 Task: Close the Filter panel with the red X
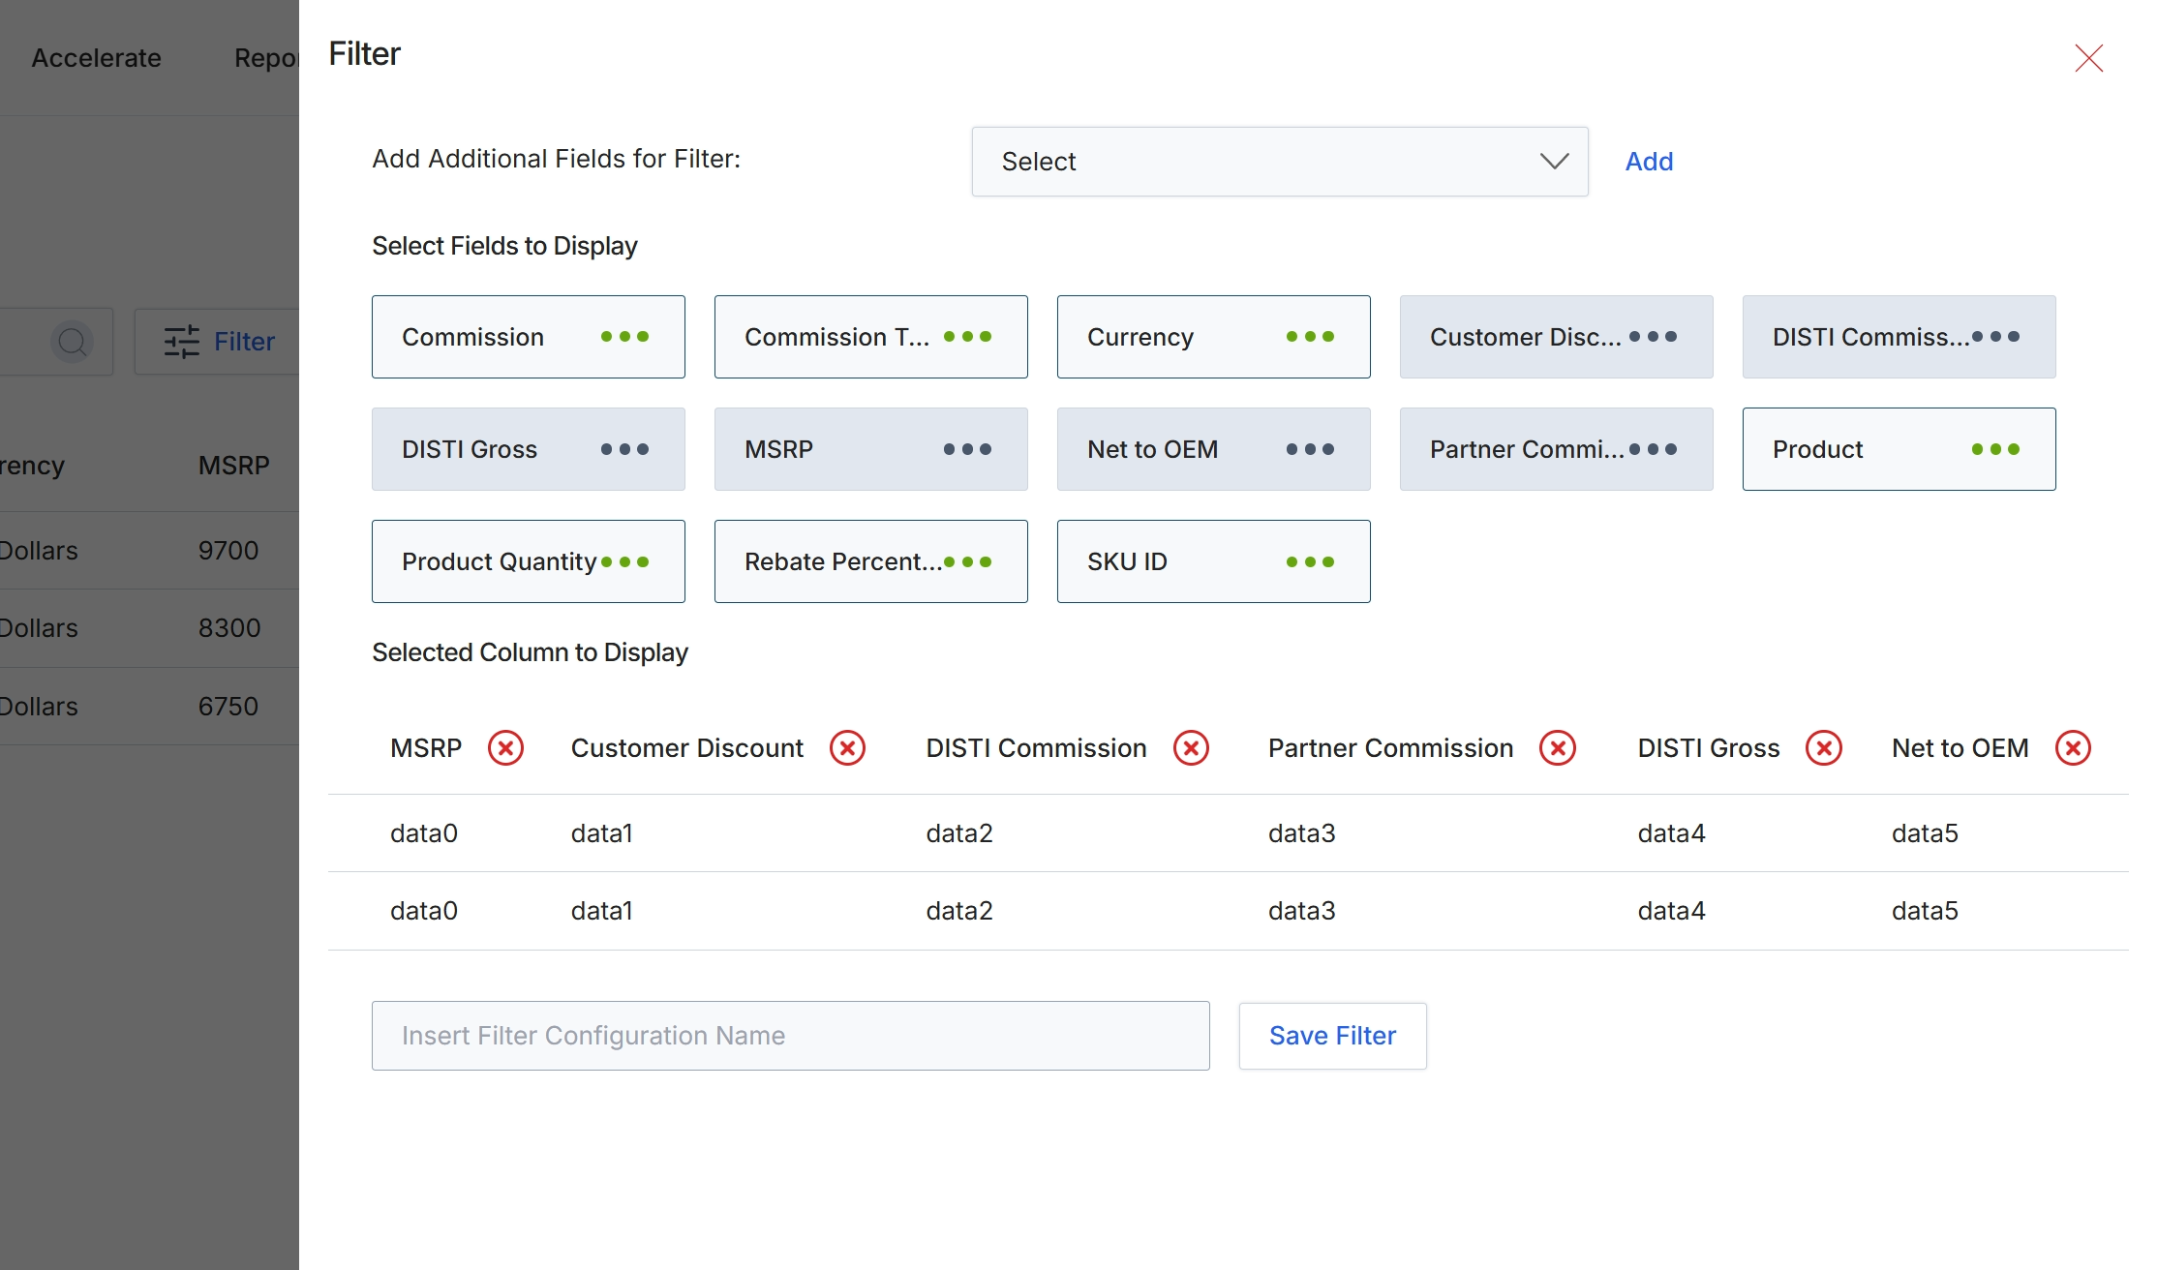click(x=2088, y=58)
